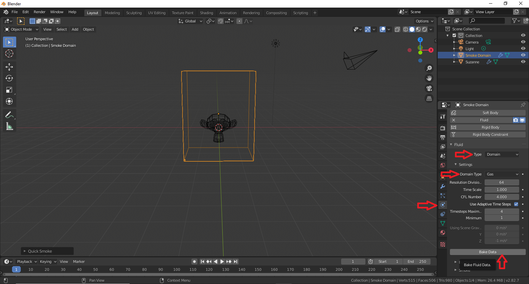Open the Global transform orientation dropdown

click(x=190, y=21)
